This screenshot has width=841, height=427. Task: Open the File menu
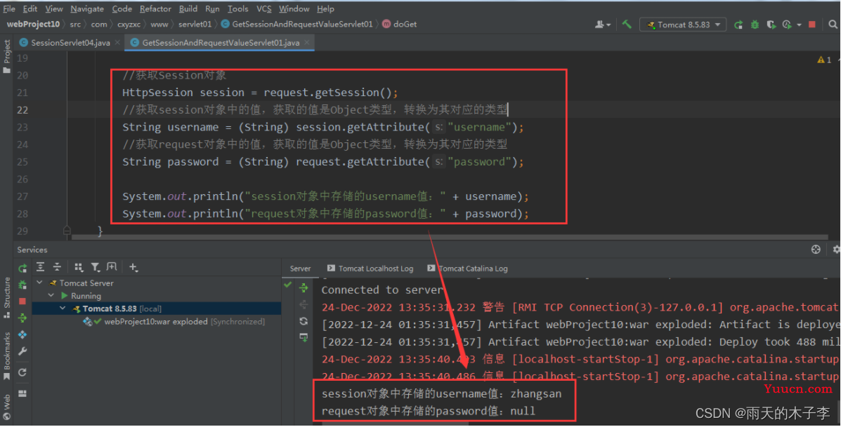[9, 8]
